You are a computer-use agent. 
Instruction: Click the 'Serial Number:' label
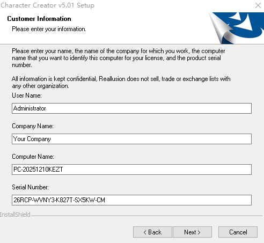(30, 187)
